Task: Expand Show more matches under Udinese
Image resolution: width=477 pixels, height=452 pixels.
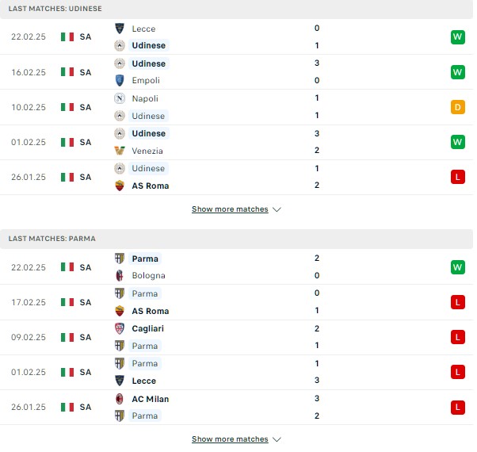Action: [230, 209]
